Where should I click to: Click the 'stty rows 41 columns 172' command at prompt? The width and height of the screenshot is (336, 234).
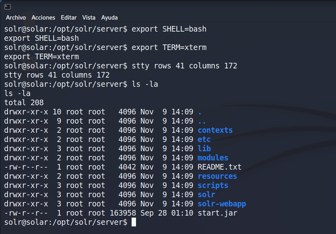[184, 66]
